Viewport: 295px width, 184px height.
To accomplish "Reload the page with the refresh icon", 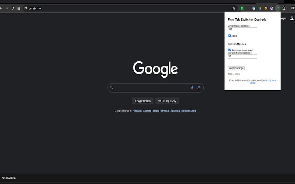I will [12, 8].
